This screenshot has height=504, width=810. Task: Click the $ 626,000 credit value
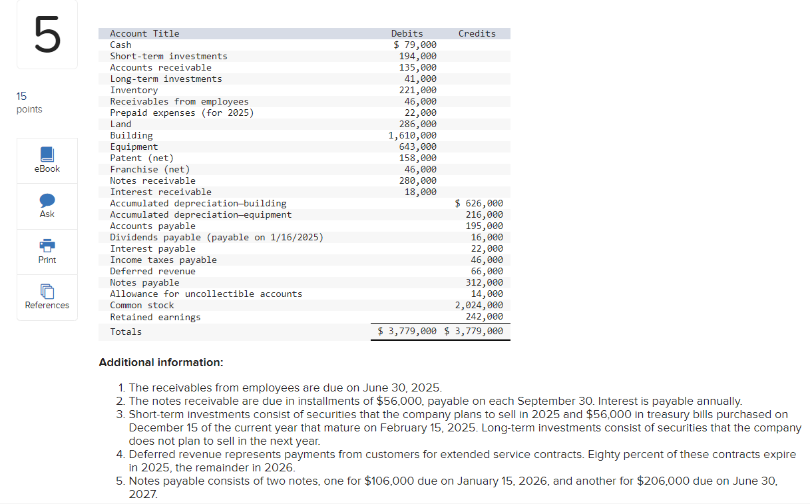(479, 203)
